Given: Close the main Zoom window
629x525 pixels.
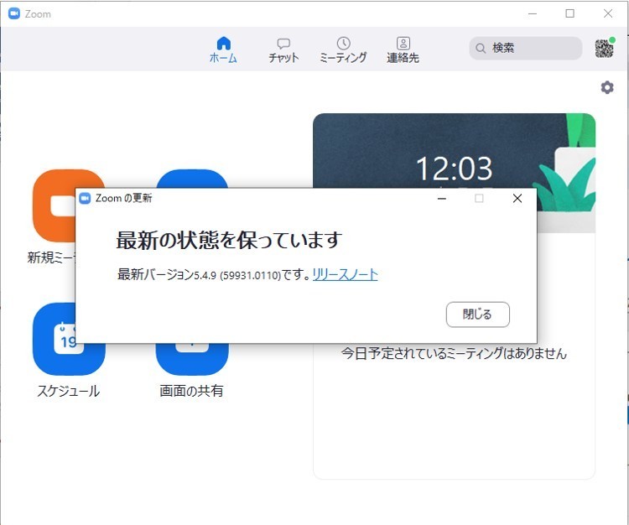Looking at the screenshot, I should click(608, 13).
